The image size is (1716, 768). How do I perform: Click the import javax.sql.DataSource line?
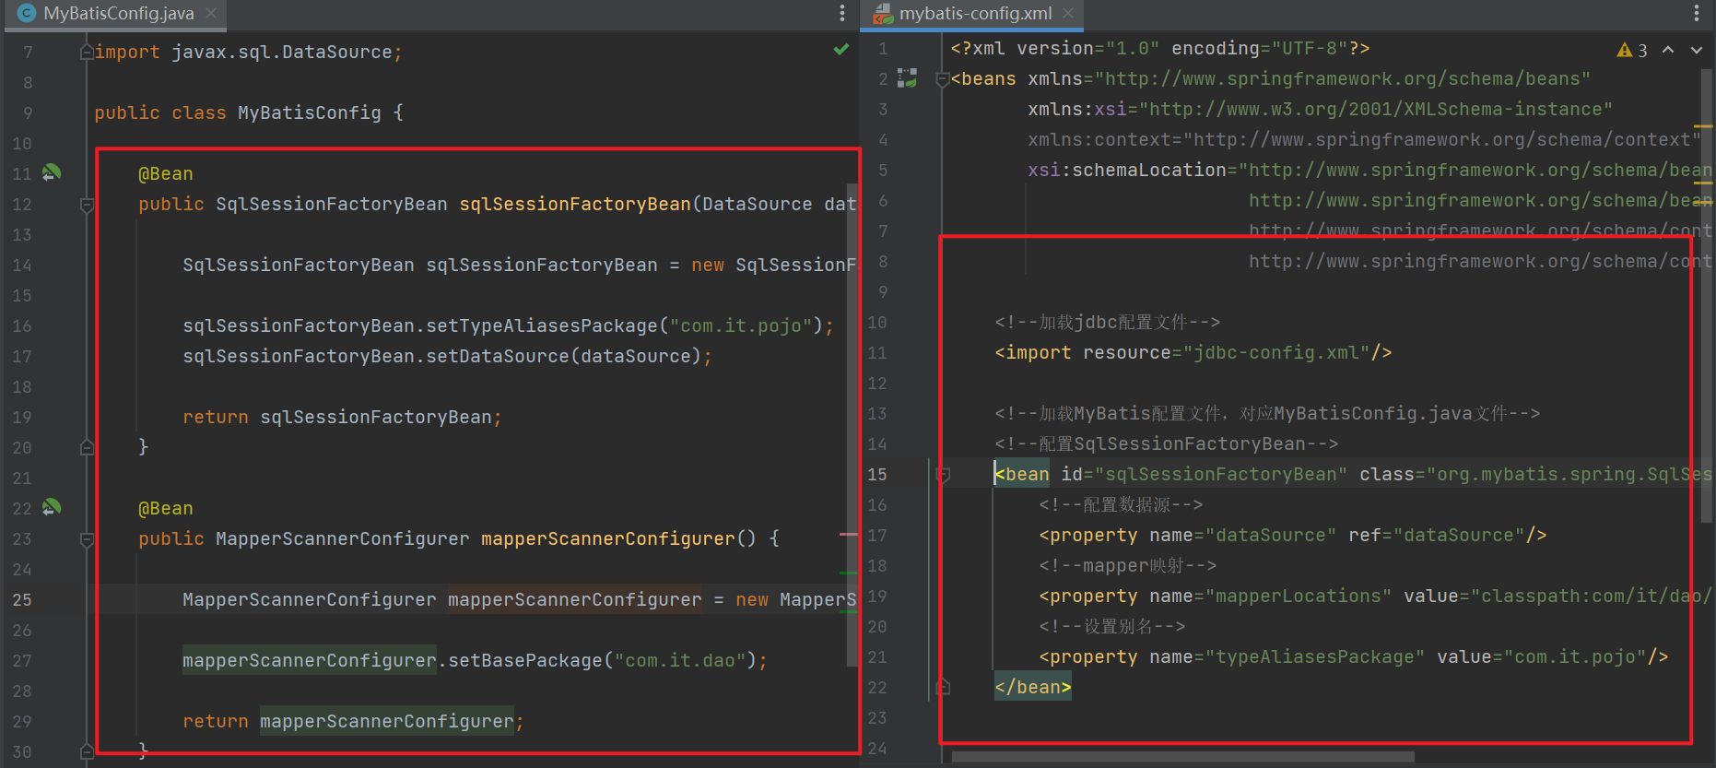[x=248, y=52]
